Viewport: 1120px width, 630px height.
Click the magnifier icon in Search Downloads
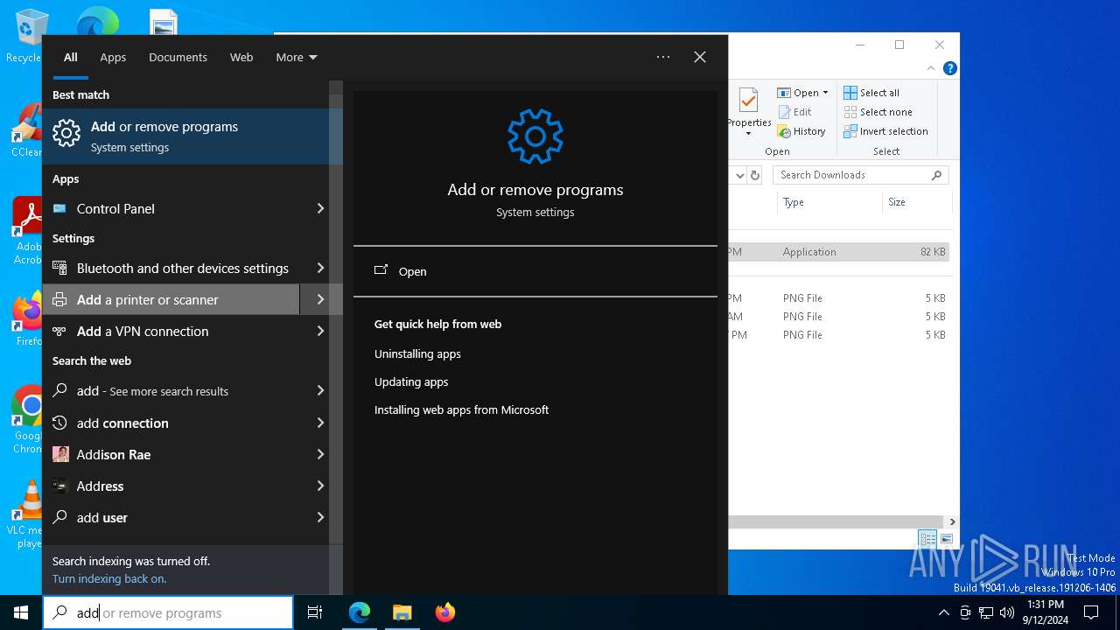pos(936,175)
